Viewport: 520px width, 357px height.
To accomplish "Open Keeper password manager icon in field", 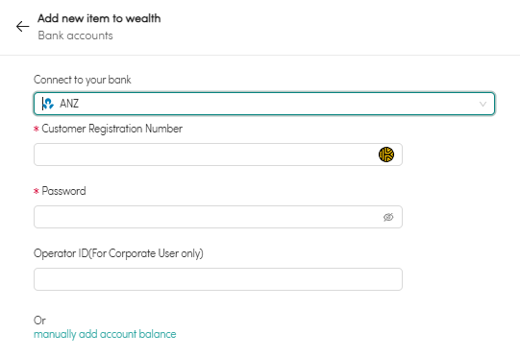I will (x=386, y=155).
